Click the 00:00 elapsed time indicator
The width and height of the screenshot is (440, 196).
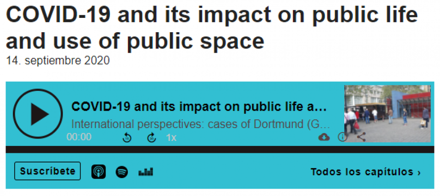79,137
